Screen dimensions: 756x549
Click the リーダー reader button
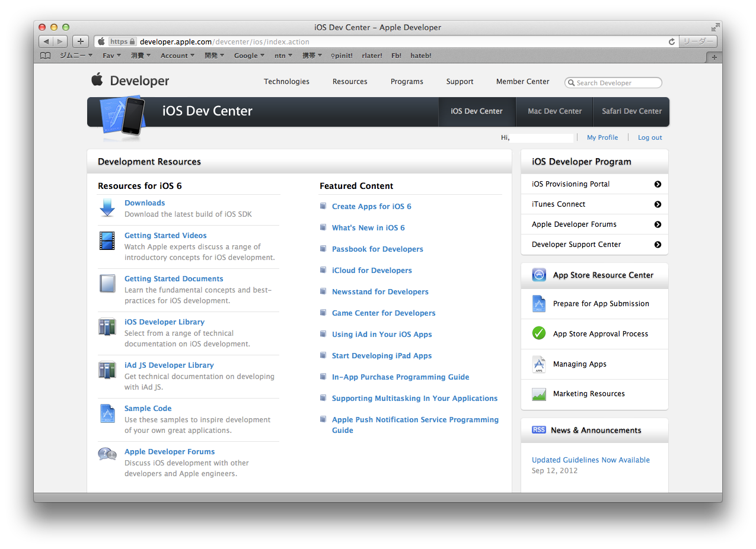click(698, 41)
